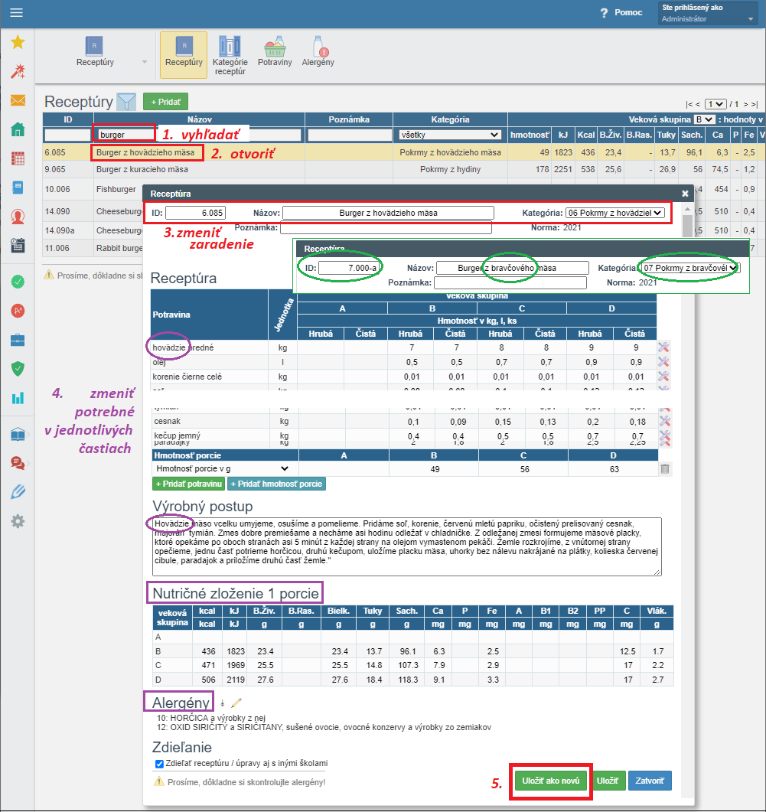The width and height of the screenshot is (766, 812).
Task: Open the red user profile icon
Action: tap(18, 217)
